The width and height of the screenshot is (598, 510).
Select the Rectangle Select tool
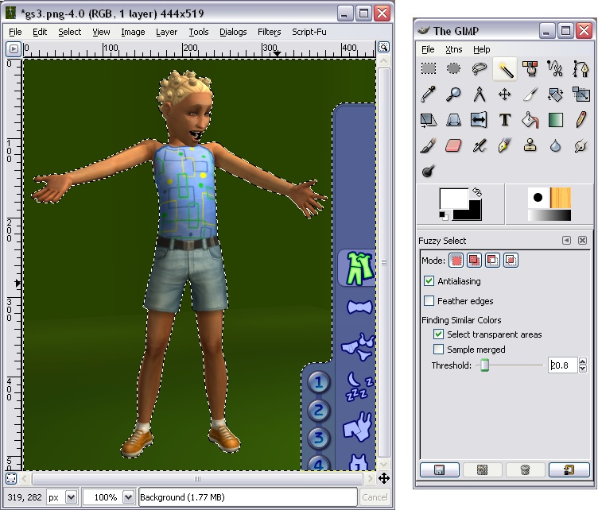tap(429, 69)
